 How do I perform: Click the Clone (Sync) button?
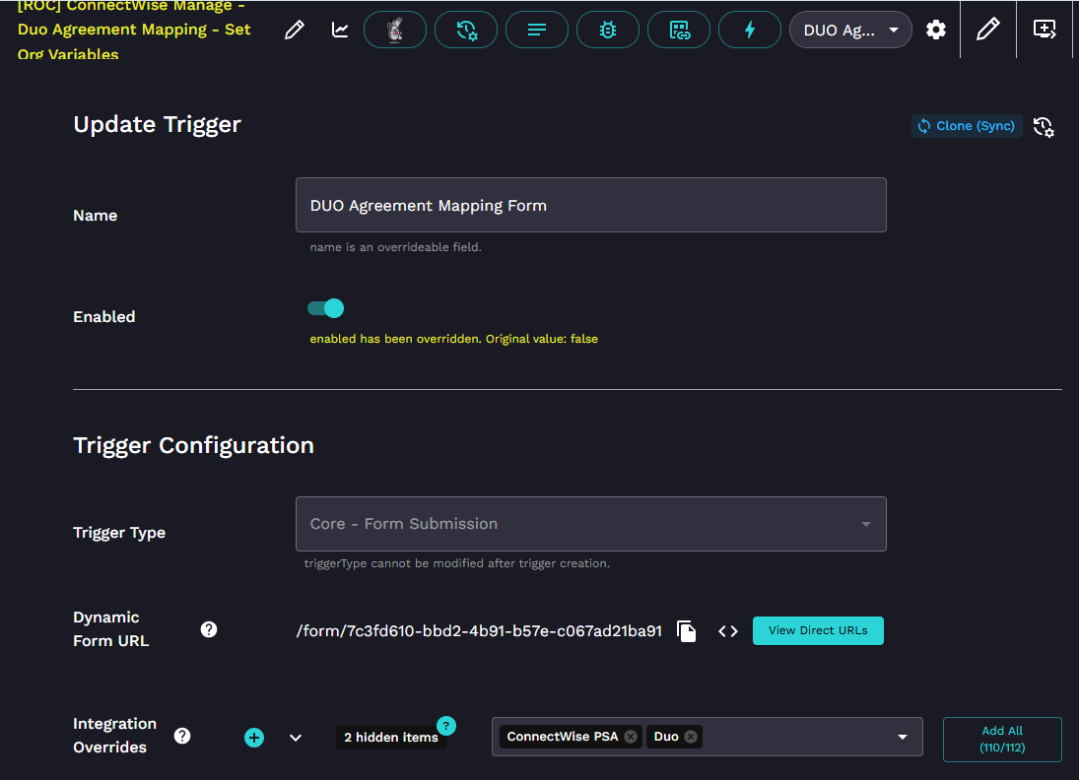pyautogui.click(x=966, y=126)
